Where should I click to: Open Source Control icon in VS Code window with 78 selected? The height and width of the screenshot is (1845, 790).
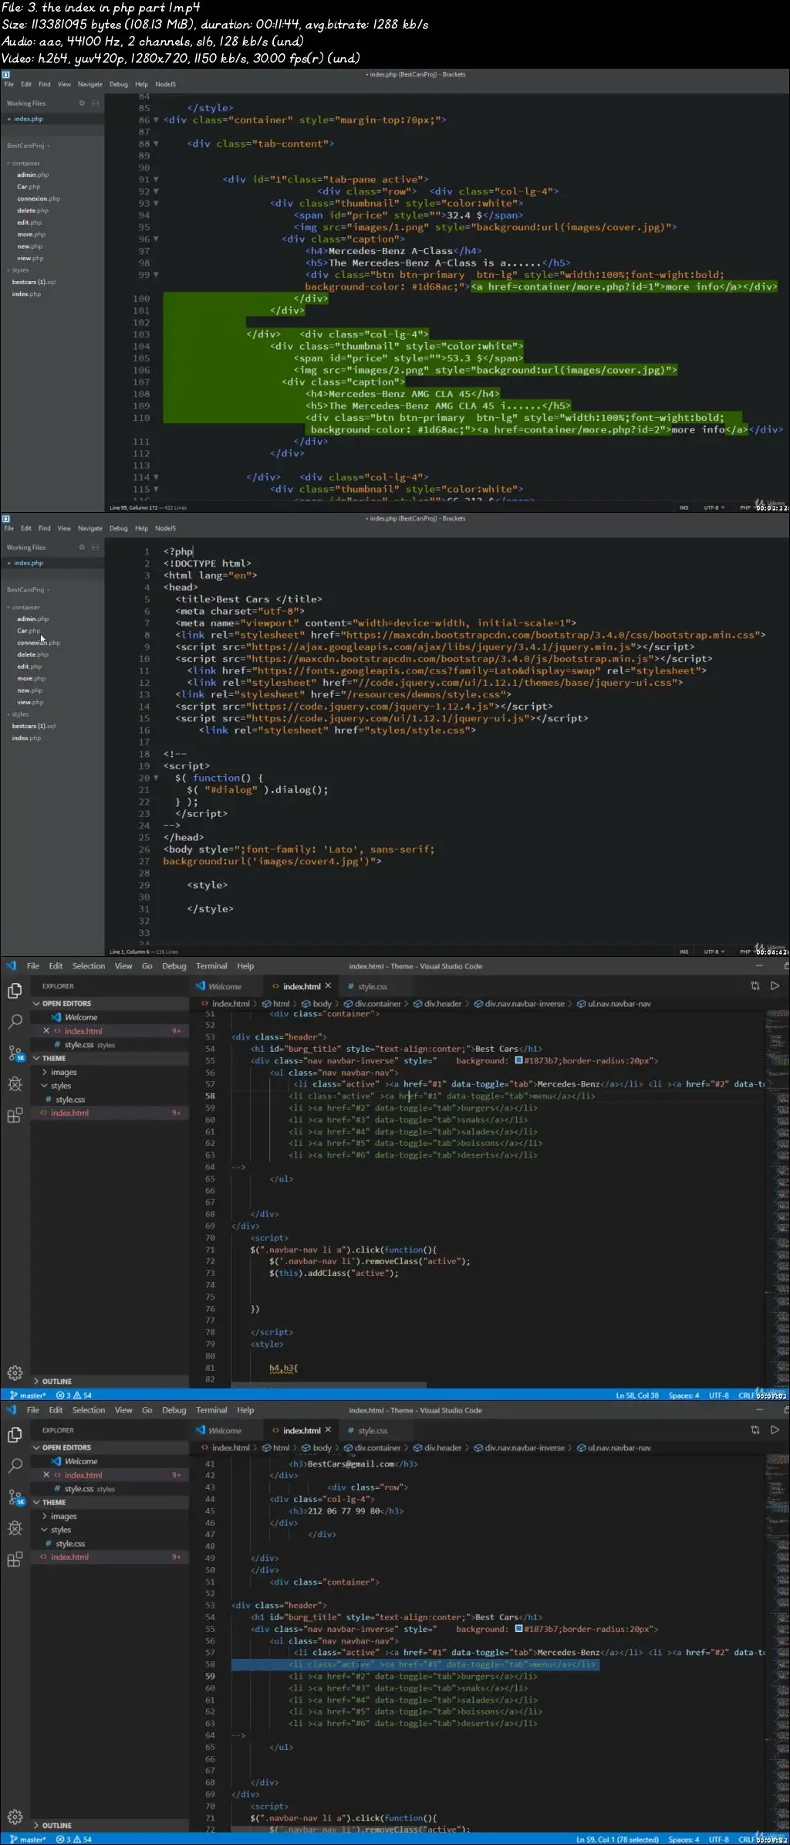[15, 1497]
